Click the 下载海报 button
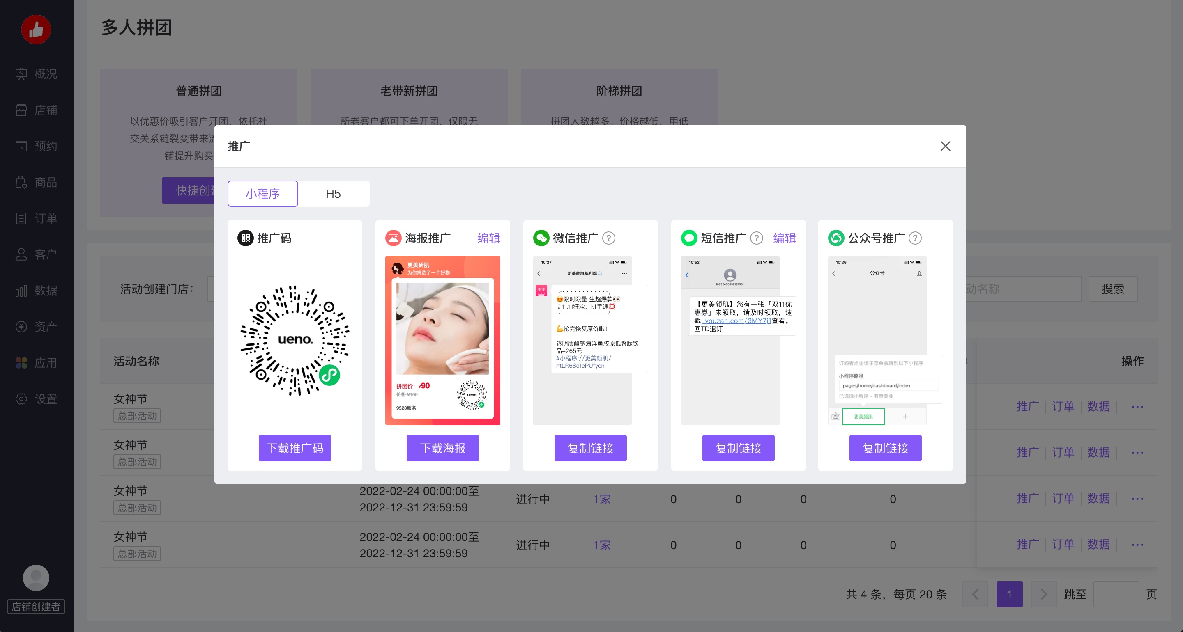 (x=443, y=448)
